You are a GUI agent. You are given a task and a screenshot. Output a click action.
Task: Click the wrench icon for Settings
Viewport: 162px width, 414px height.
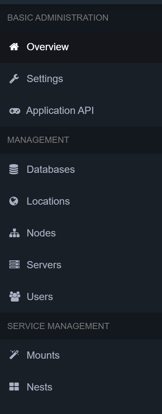pos(14,79)
